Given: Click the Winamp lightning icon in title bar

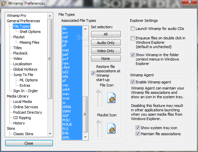Looking at the screenshot, I should pos(3,3).
